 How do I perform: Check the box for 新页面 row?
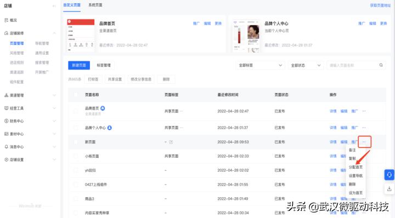(76, 142)
